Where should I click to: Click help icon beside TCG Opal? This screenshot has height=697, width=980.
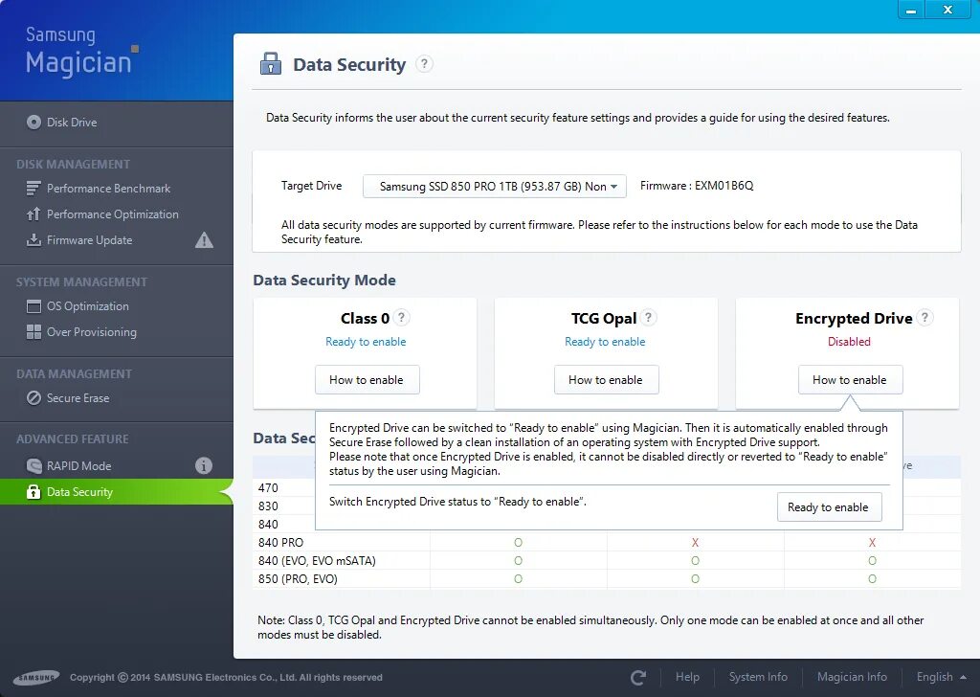pos(649,318)
